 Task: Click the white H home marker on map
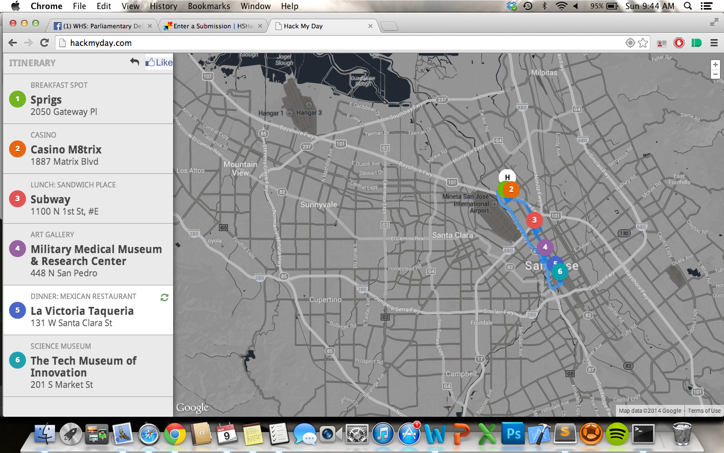(507, 176)
